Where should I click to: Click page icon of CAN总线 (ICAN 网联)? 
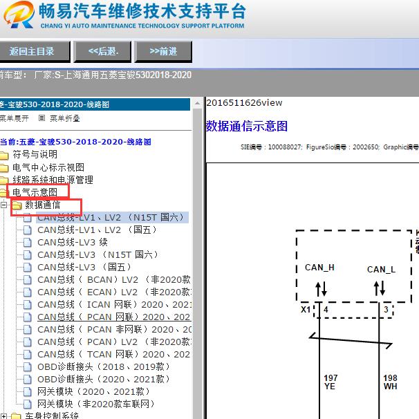tap(27, 305)
